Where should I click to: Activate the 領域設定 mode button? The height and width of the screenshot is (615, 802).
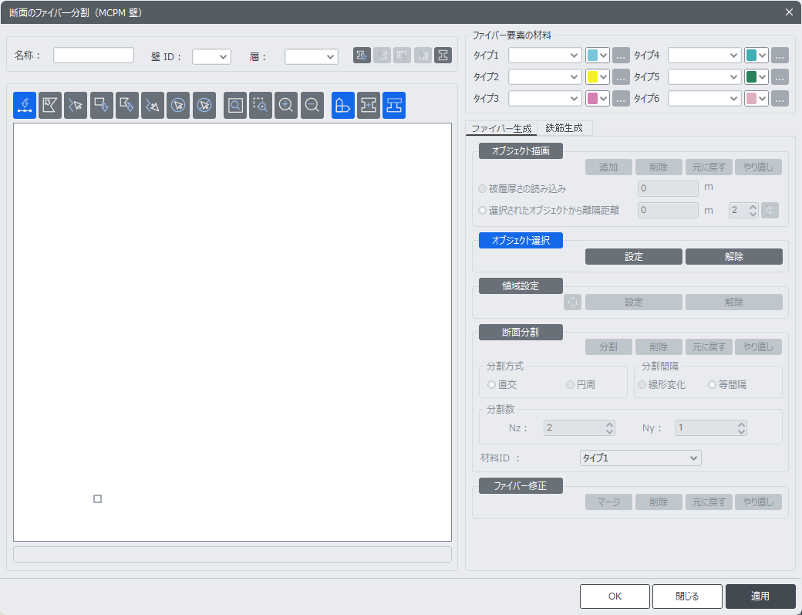521,286
